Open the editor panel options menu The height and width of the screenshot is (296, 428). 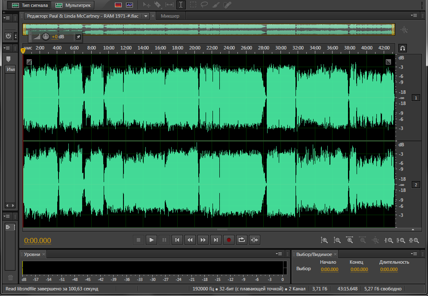coord(414,15)
